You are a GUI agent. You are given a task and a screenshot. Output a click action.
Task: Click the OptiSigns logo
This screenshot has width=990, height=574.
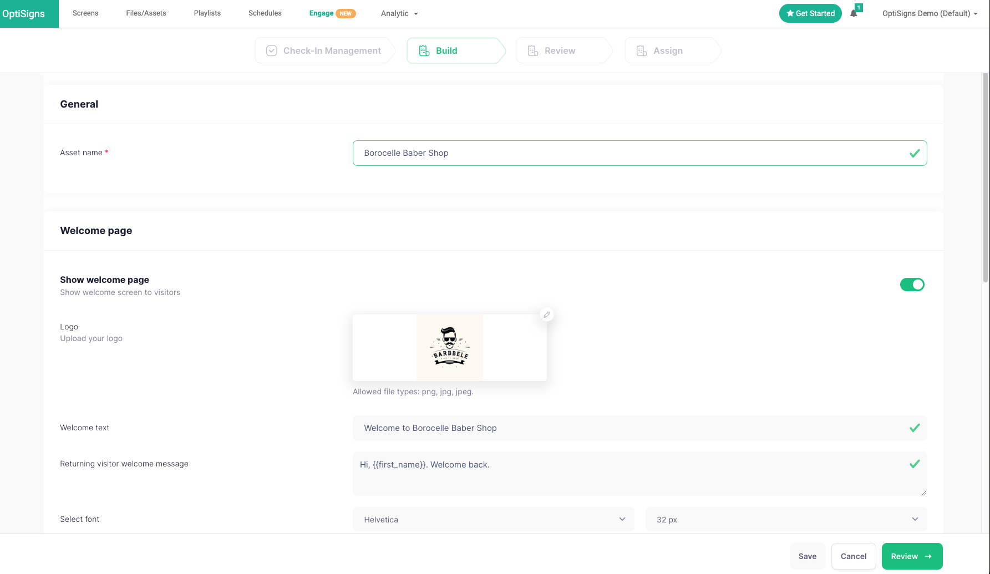point(24,14)
